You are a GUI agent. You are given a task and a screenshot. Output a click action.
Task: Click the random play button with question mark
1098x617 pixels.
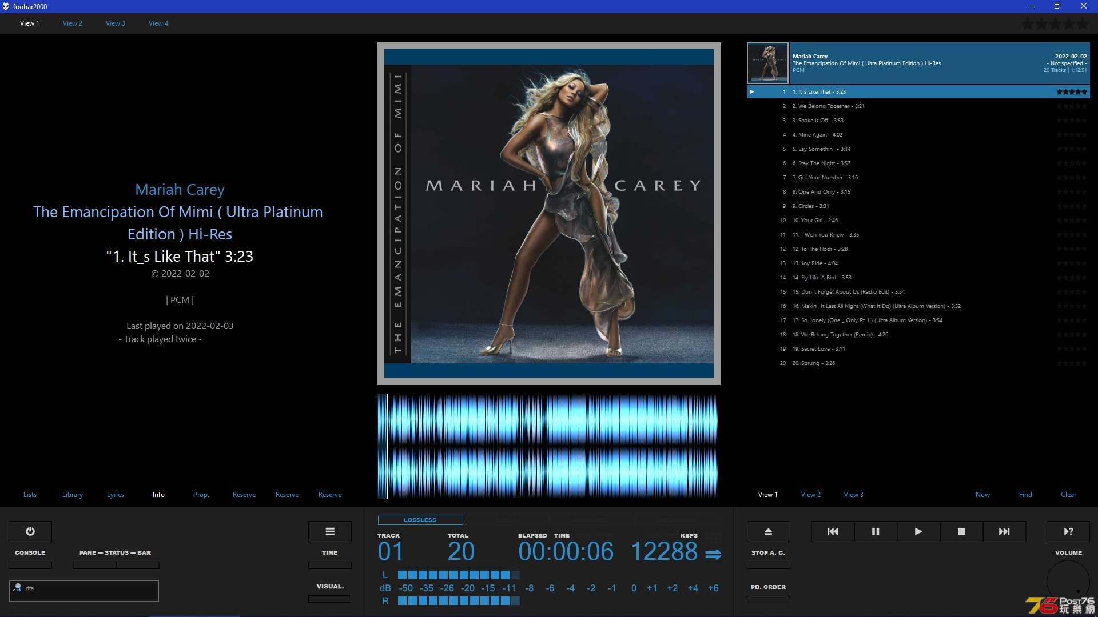[1068, 531]
